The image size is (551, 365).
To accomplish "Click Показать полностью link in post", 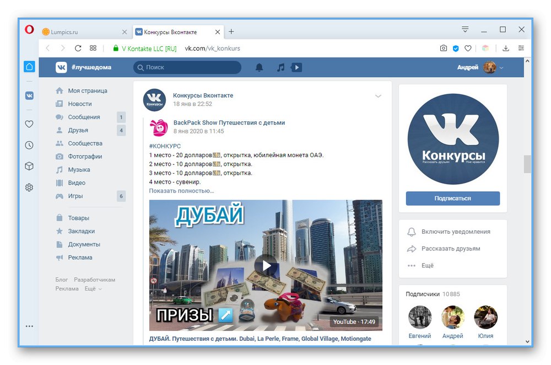I will click(x=181, y=191).
